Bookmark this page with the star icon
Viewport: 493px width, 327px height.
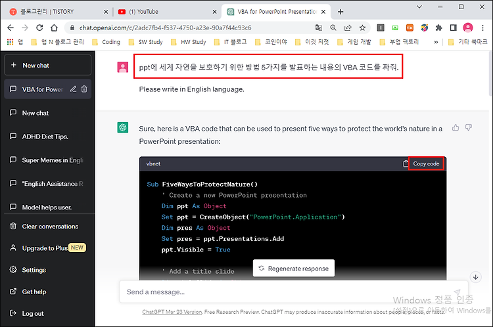pyautogui.click(x=362, y=28)
